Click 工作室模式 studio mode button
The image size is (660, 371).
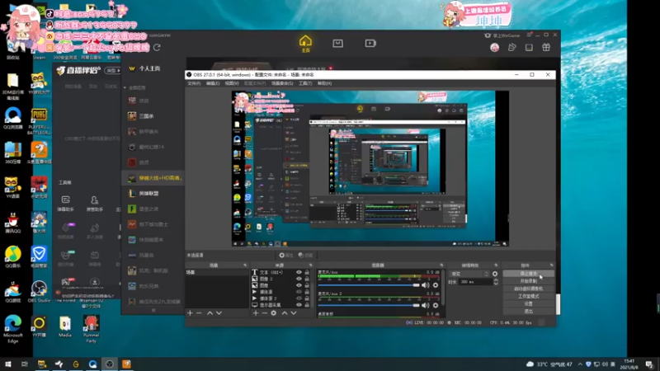click(x=529, y=296)
